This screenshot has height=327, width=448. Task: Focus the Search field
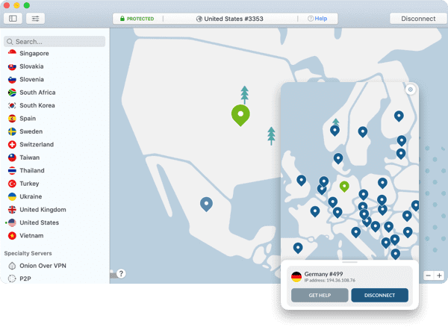click(x=55, y=42)
